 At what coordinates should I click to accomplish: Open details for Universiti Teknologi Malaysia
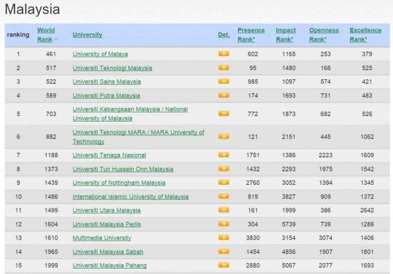click(x=224, y=68)
